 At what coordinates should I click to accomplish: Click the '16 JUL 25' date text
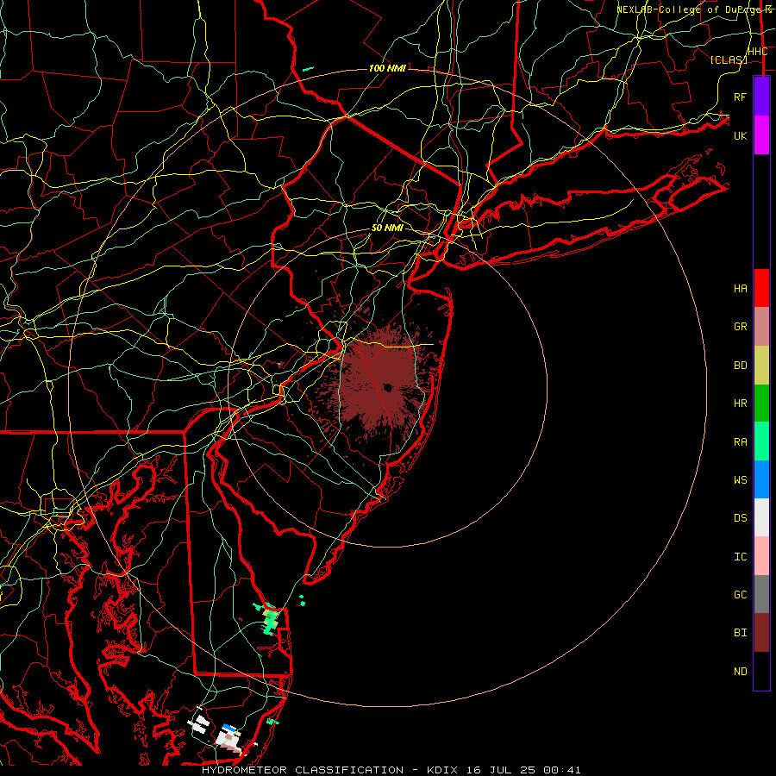point(501,770)
